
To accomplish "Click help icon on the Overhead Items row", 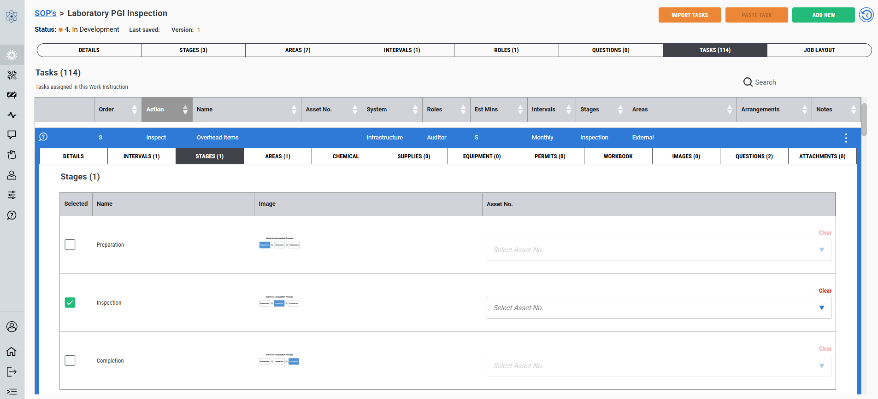I will pyautogui.click(x=43, y=137).
